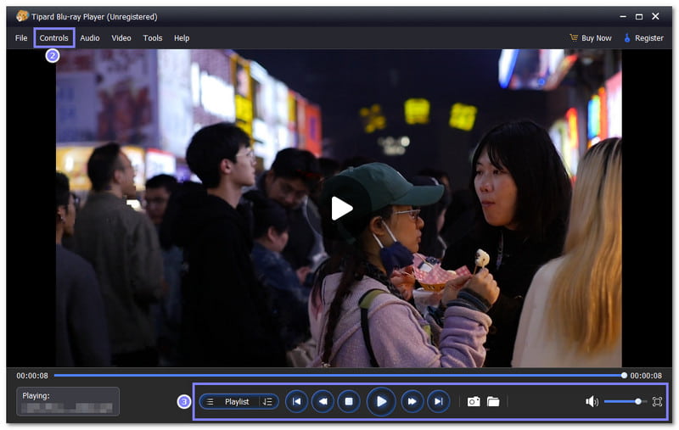The width and height of the screenshot is (679, 430).
Task: Stop video playback
Action: [349, 402]
